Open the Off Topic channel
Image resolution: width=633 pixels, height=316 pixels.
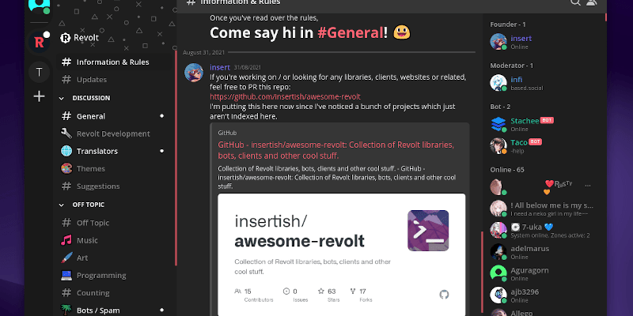[x=115, y=223]
